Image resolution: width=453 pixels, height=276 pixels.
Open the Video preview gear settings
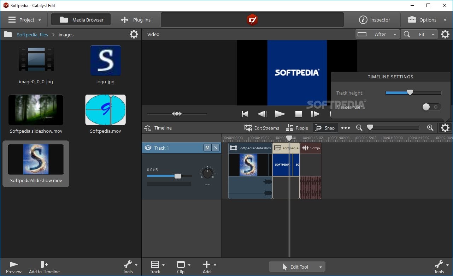coord(445,34)
